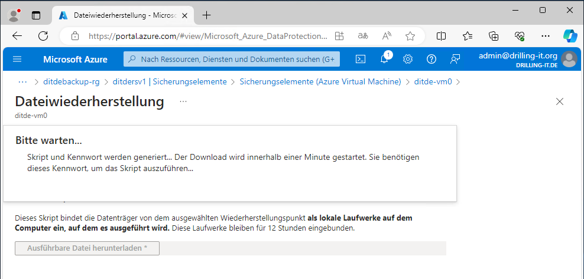Image resolution: width=584 pixels, height=279 pixels.
Task: Open Browser essentials heart icon
Action: click(x=520, y=36)
